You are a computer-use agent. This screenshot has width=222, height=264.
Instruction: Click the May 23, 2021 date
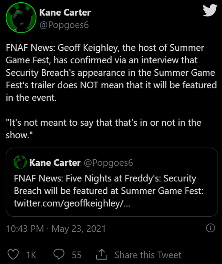pyautogui.click(x=79, y=229)
